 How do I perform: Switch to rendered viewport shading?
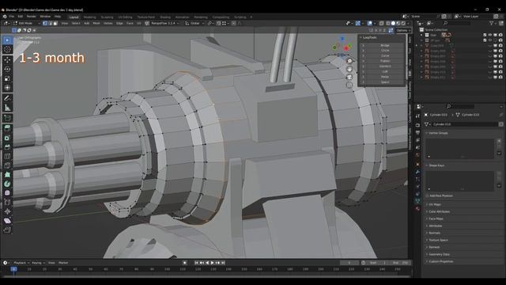(x=403, y=23)
